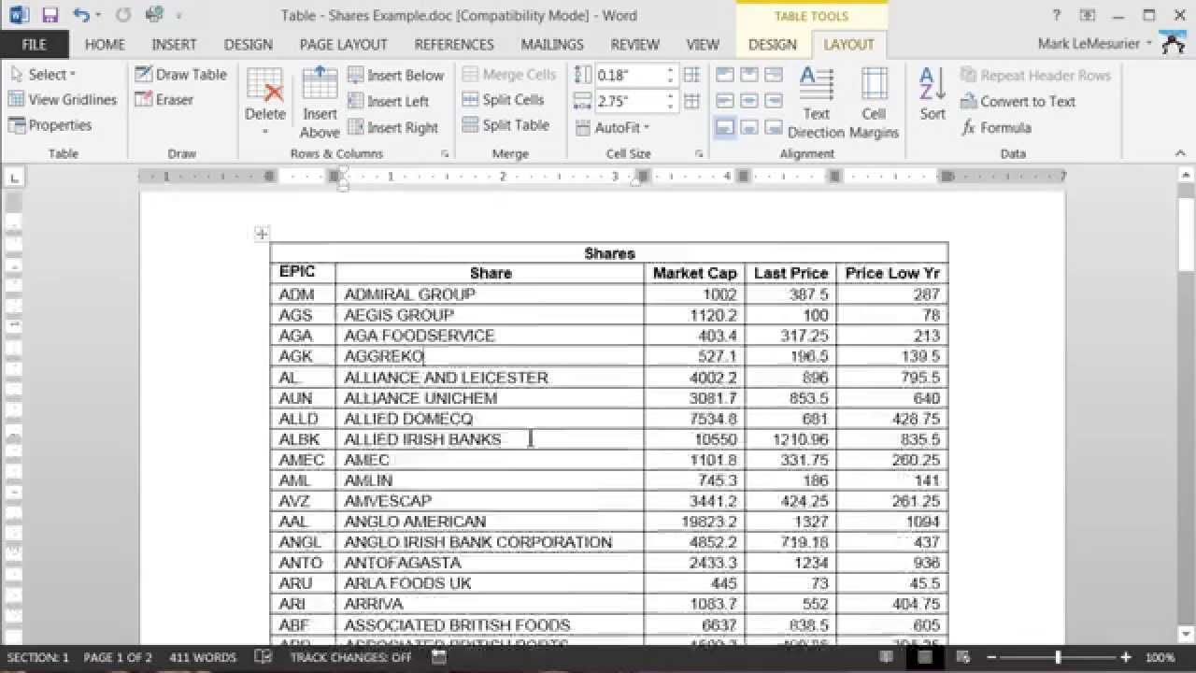The height and width of the screenshot is (673, 1196).
Task: Select Align Center
Action: (748, 101)
